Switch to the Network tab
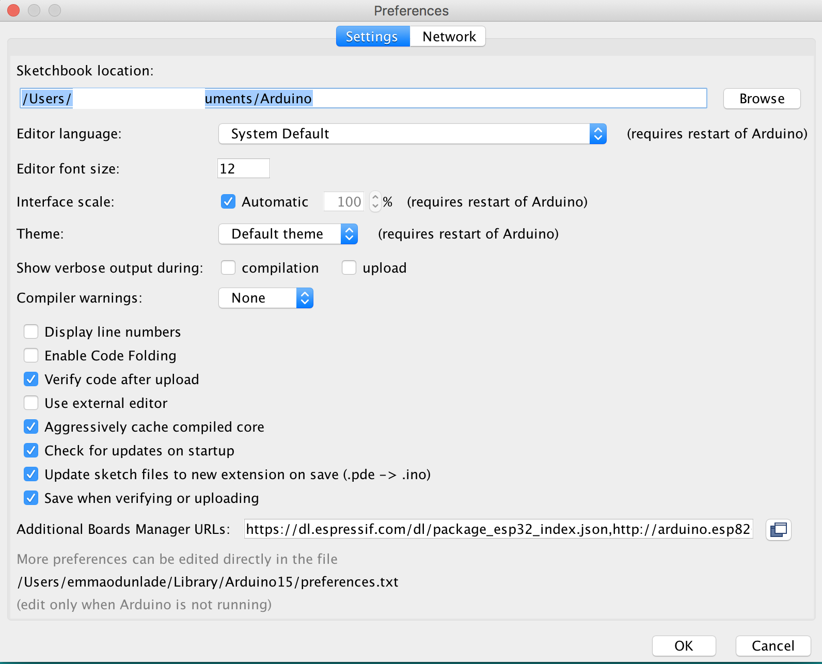Image resolution: width=822 pixels, height=664 pixels. (x=448, y=37)
